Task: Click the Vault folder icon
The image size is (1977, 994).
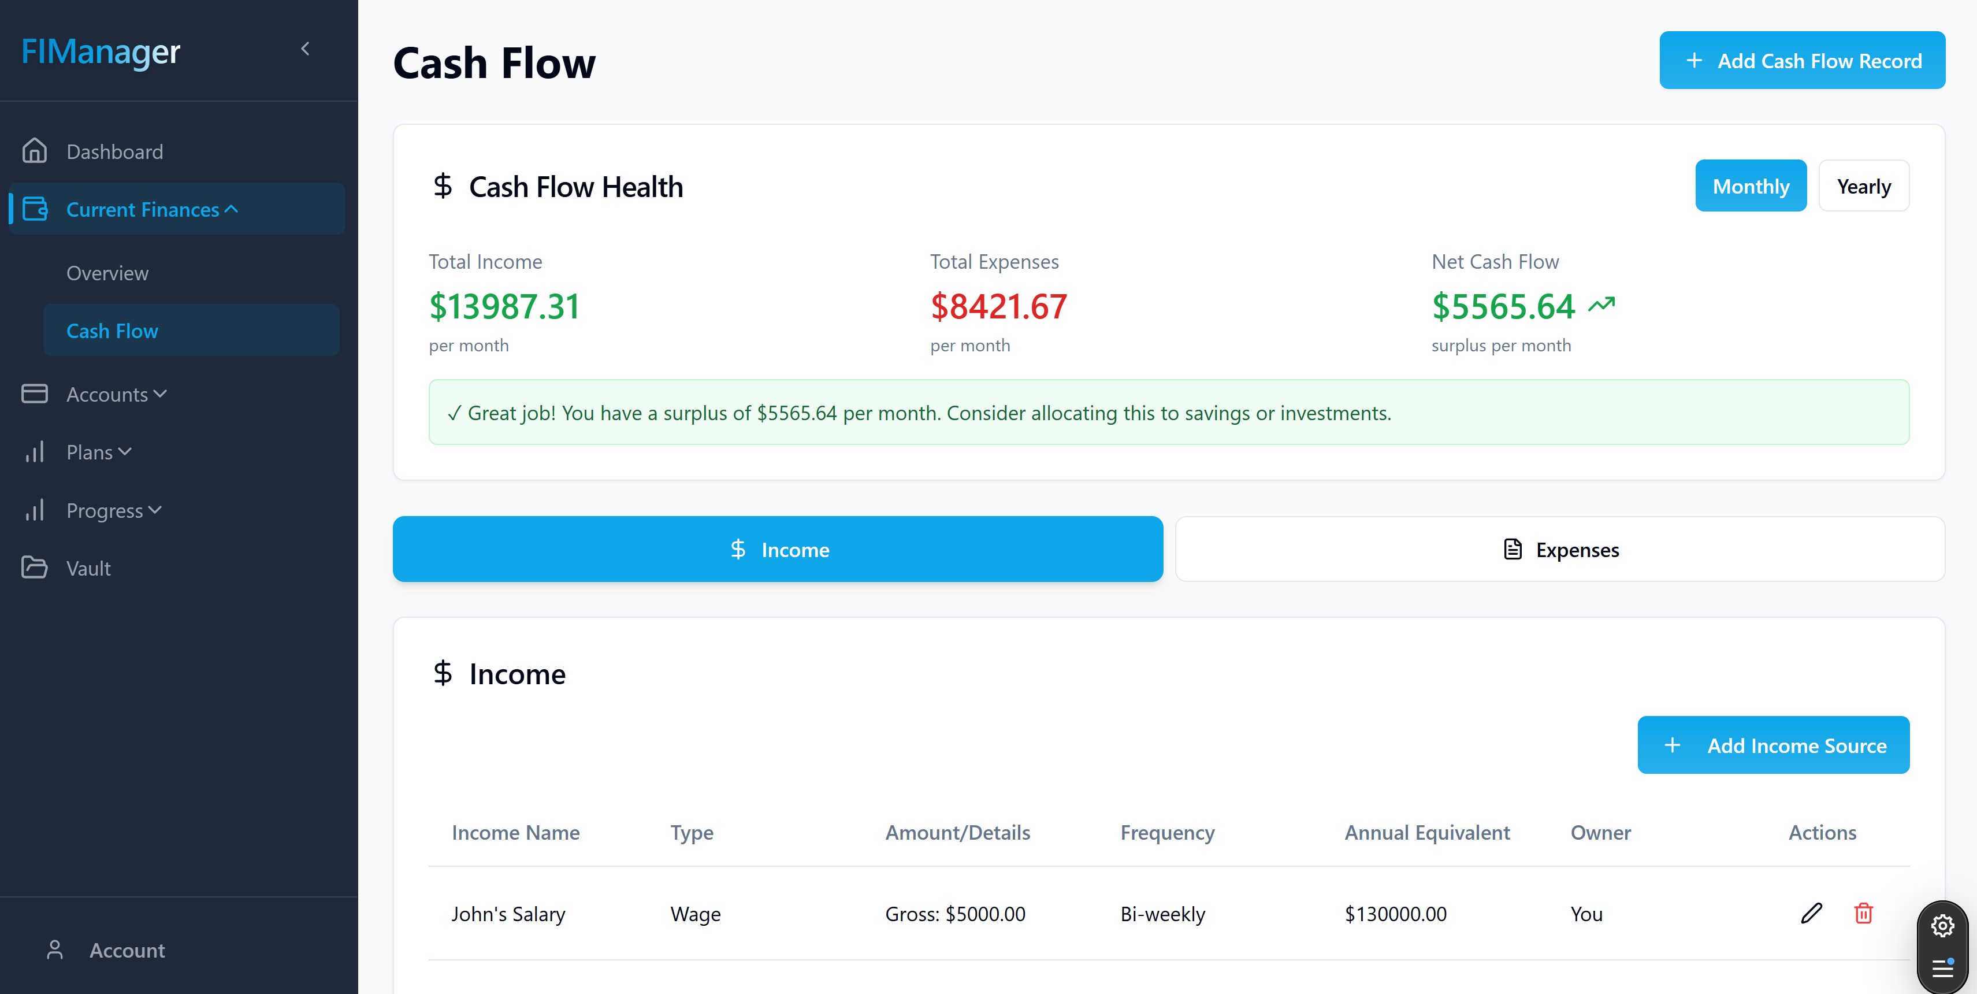Action: [35, 568]
